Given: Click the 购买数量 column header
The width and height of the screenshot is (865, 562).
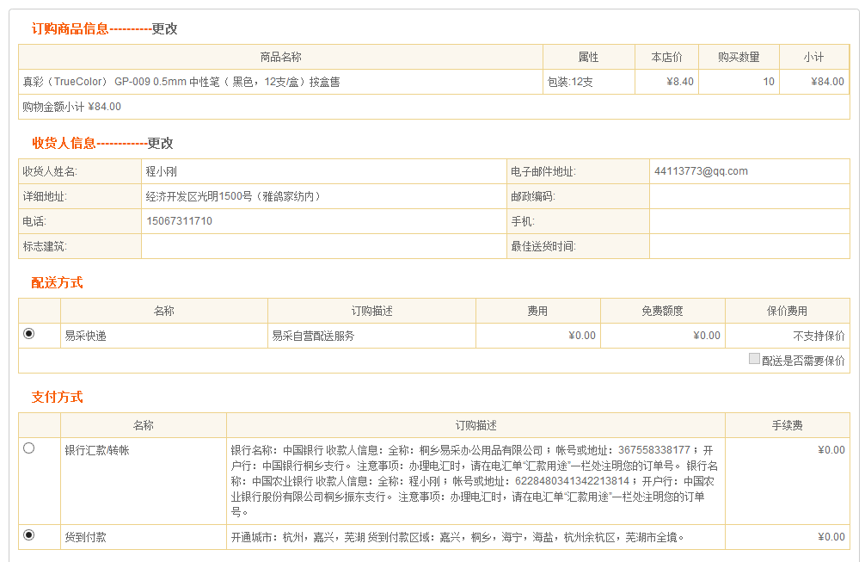Looking at the screenshot, I should pyautogui.click(x=739, y=57).
